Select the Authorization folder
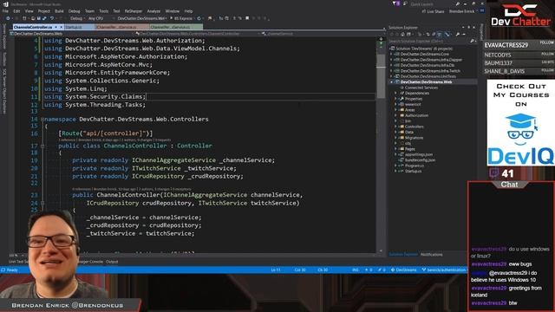Viewport: 555px width, 312px height. click(416, 115)
